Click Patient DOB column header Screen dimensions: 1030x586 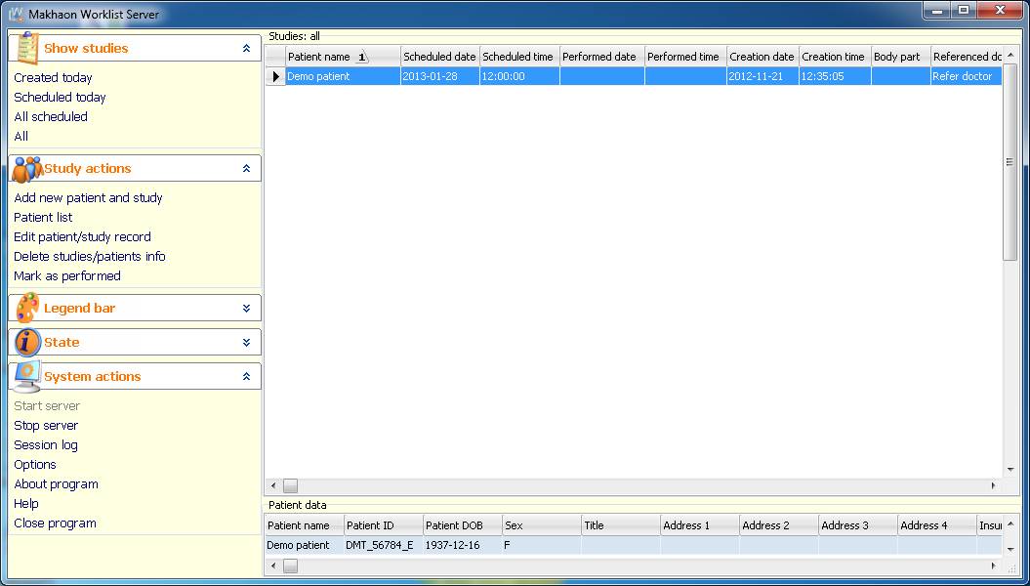tap(462, 525)
